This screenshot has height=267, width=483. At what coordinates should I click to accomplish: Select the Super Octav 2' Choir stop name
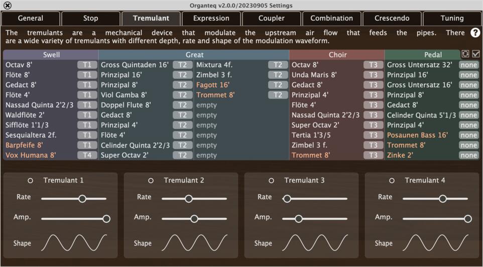(315, 125)
